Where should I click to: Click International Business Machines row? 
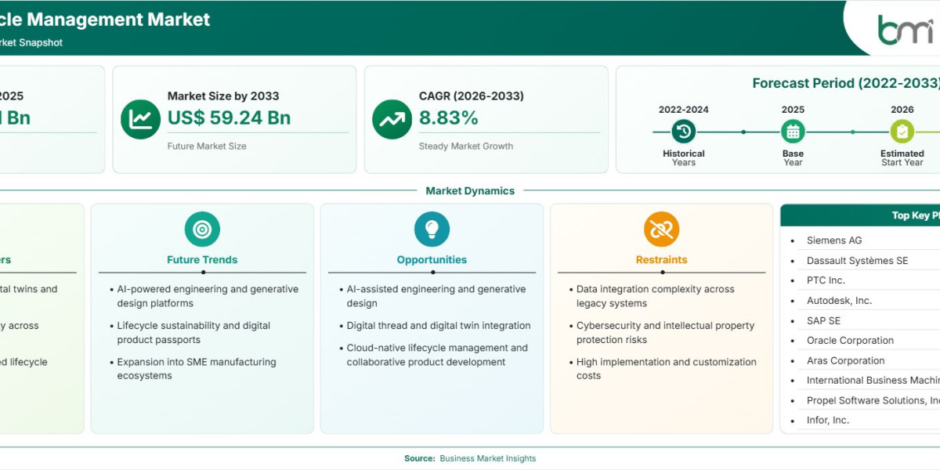[x=873, y=381]
